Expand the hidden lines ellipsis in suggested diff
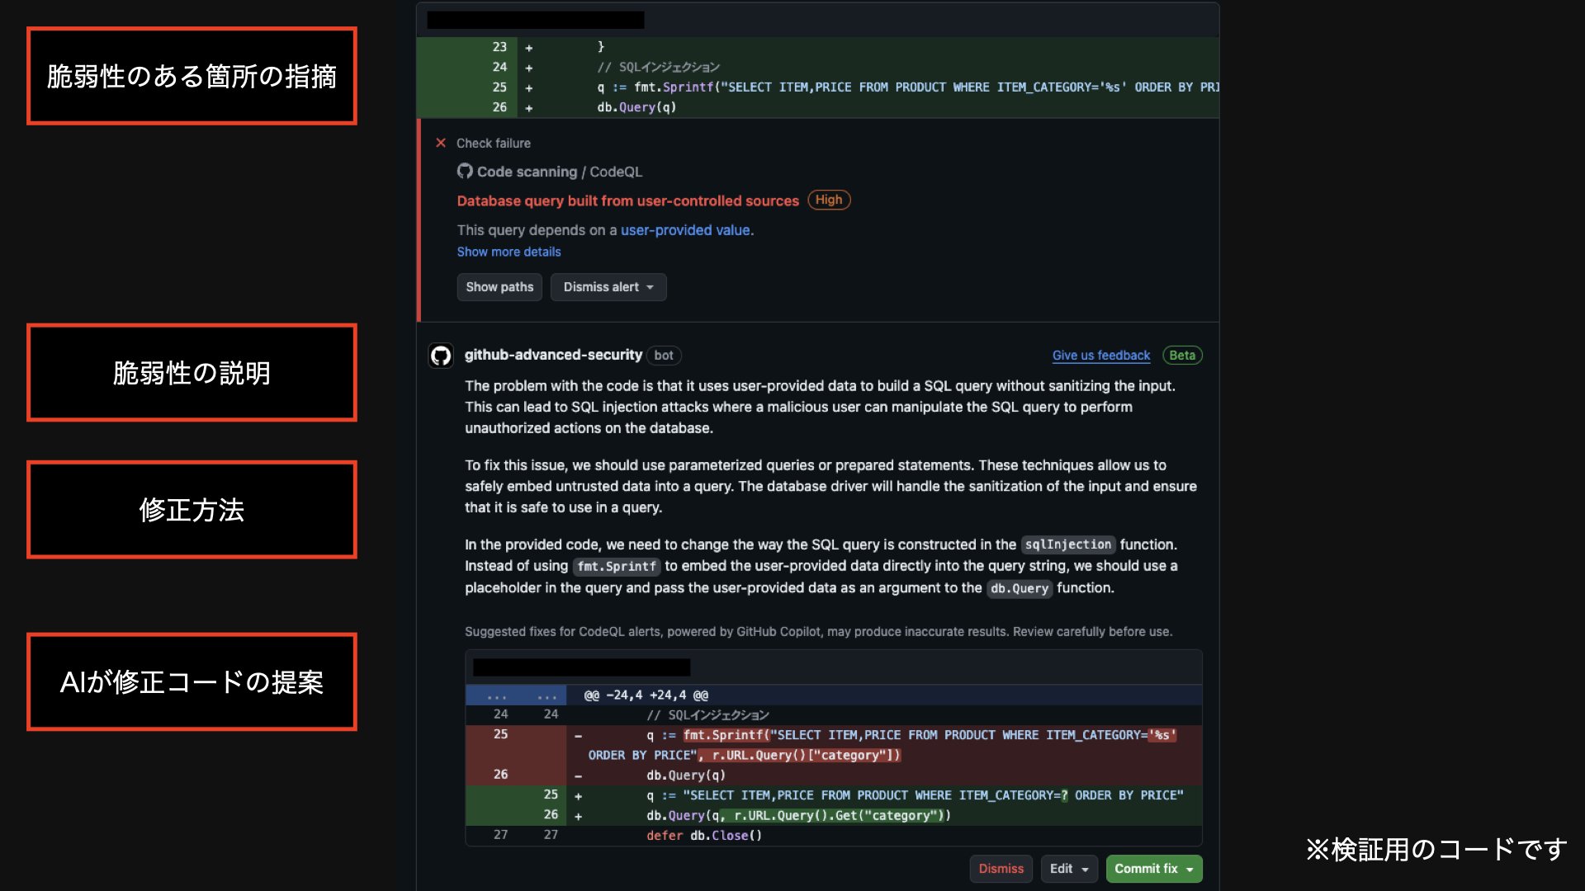Viewport: 1585px width, 891px height. point(497,695)
